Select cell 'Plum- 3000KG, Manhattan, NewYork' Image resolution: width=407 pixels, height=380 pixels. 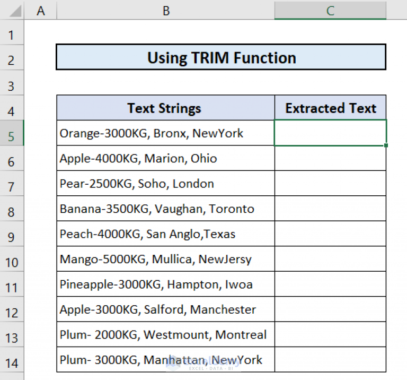coord(165,360)
